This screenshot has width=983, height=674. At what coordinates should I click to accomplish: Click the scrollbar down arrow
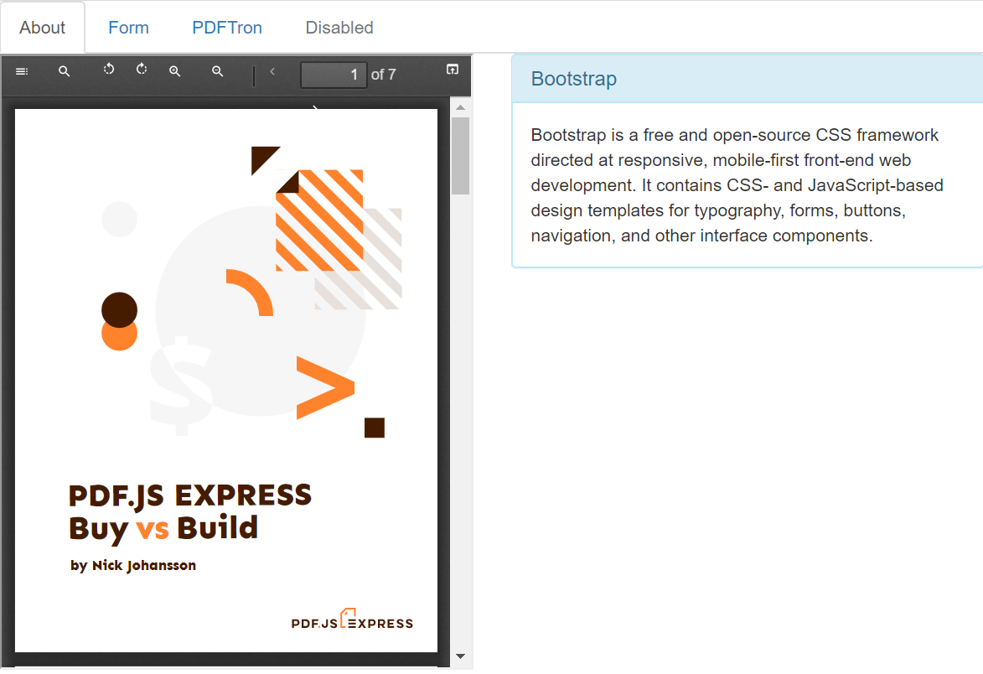(x=462, y=657)
